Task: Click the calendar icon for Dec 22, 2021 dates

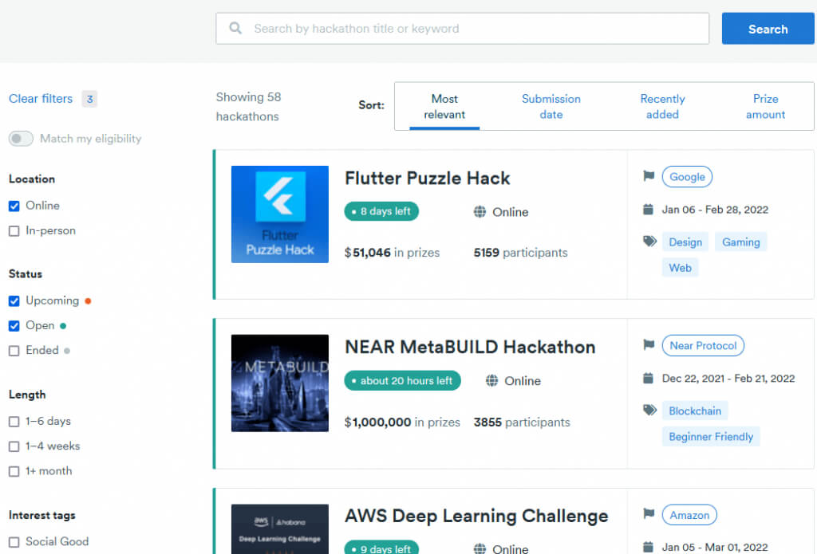Action: pos(648,378)
